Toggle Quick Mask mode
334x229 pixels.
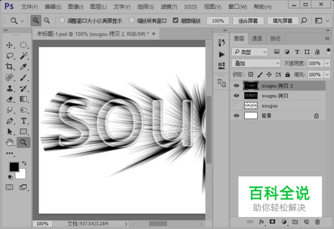[9, 187]
